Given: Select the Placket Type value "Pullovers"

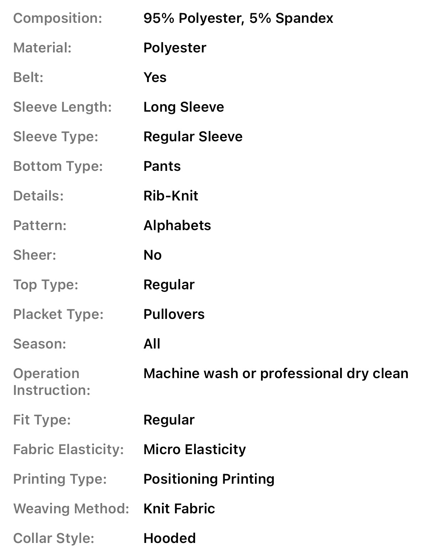Looking at the screenshot, I should 174,314.
